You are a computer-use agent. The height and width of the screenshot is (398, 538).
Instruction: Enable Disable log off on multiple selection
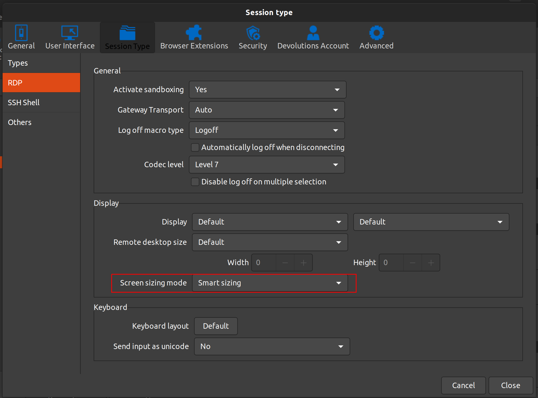[x=195, y=182]
